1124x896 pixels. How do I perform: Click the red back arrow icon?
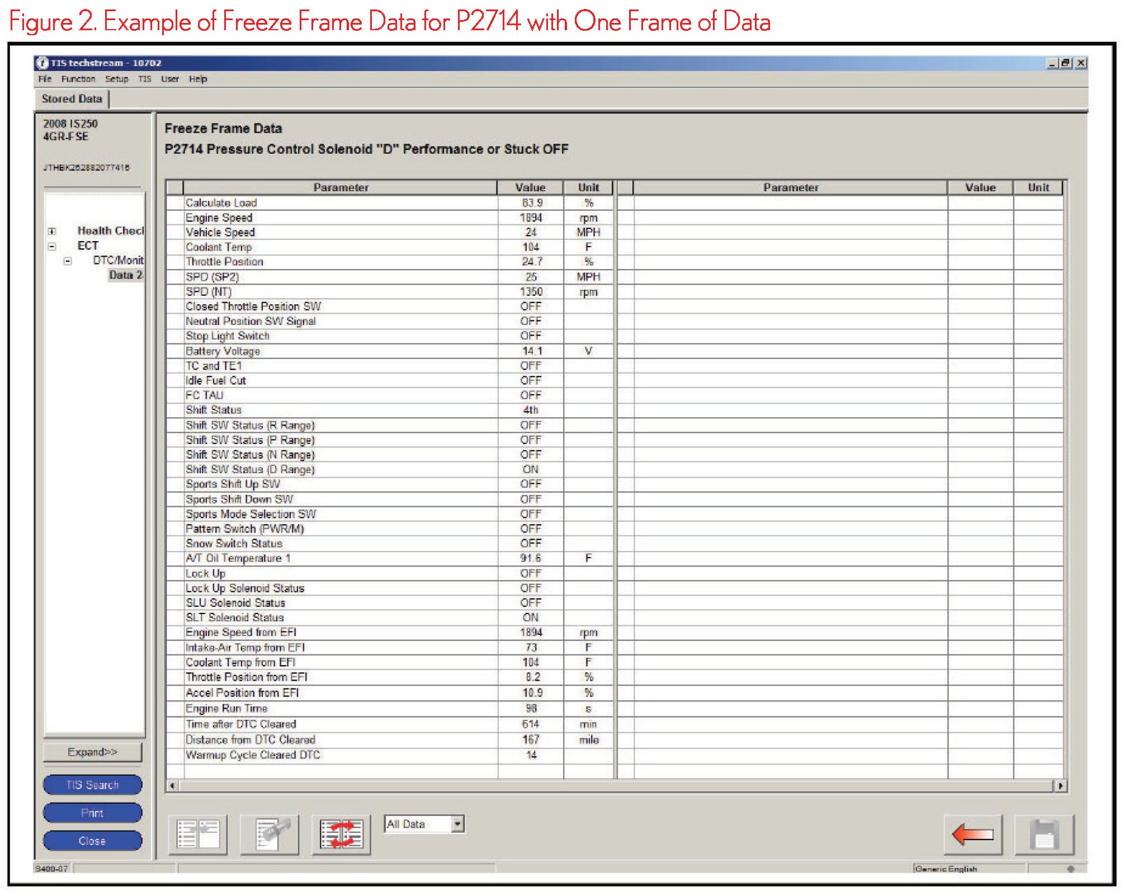tap(973, 834)
